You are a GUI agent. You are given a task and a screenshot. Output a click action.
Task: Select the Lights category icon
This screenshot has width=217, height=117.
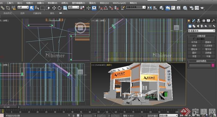pos(198,26)
